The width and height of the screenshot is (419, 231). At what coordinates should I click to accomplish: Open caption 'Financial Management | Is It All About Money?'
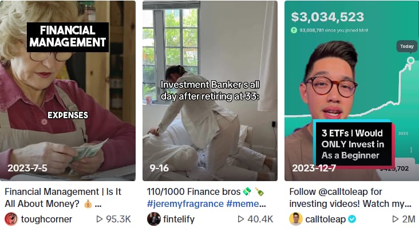pyautogui.click(x=63, y=198)
